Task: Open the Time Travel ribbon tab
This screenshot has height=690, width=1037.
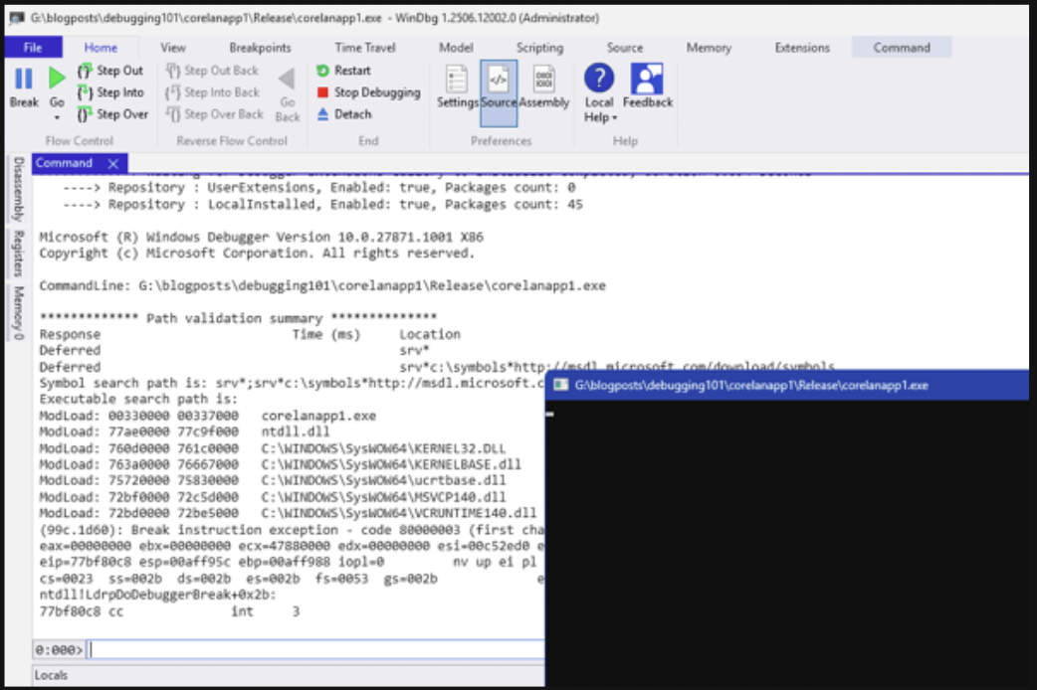Action: coord(367,48)
